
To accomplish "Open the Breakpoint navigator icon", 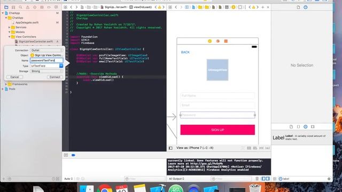I will click(x=49, y=7).
